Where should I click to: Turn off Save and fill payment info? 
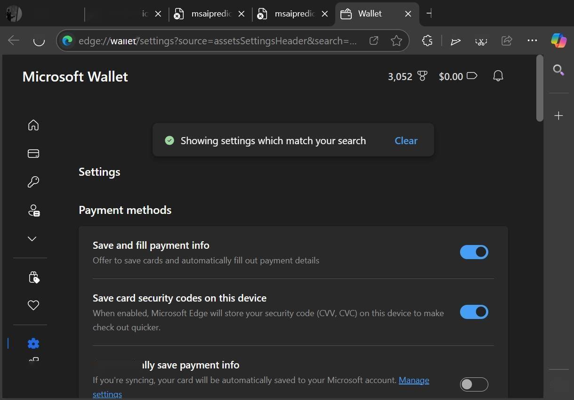click(474, 252)
